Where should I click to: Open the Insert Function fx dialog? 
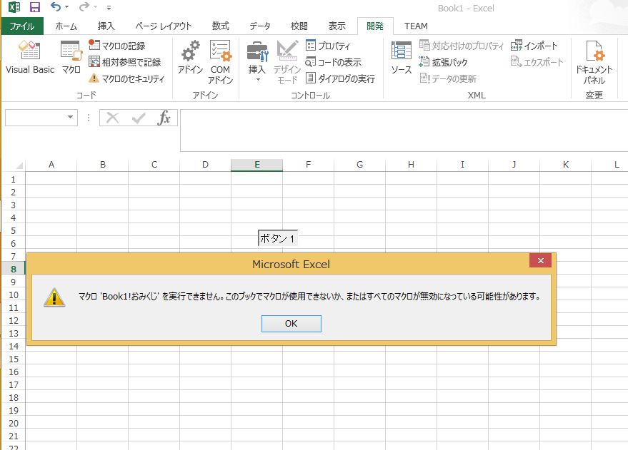164,118
